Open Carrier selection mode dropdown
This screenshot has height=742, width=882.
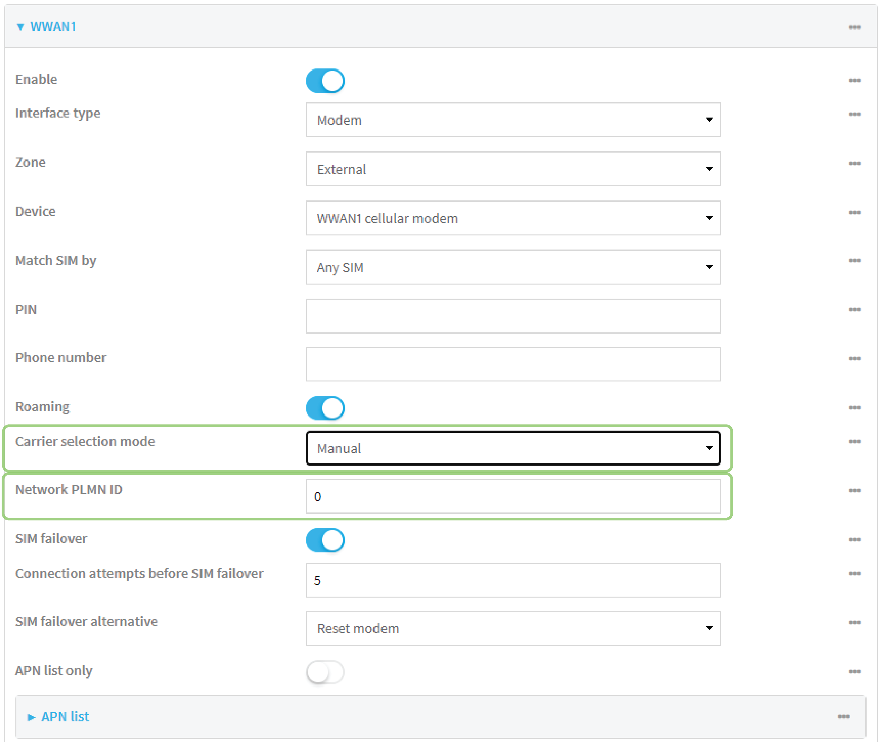pos(513,448)
